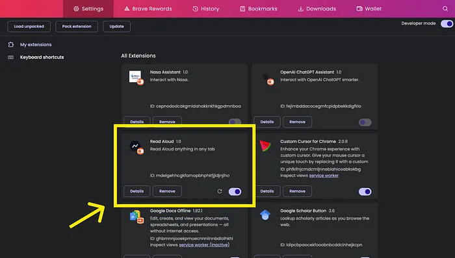Click the Nasa Assistant extension icon
The height and width of the screenshot is (258, 455).
(136, 78)
